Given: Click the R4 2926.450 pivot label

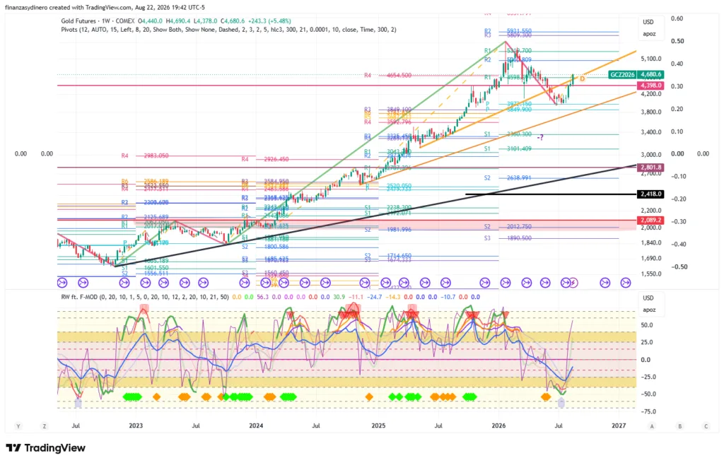Looking at the screenshot, I should tap(265, 159).
